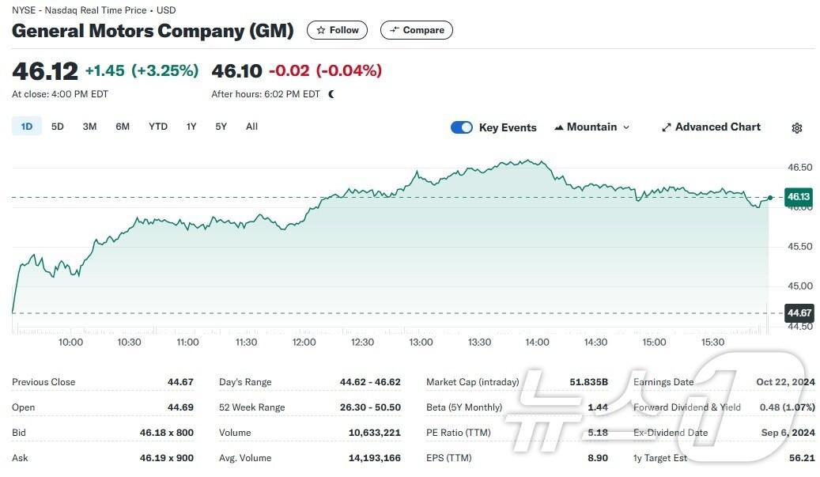Viewport: 820px width, 477px height.
Task: Open the Advanced Chart view
Action: pos(711,127)
